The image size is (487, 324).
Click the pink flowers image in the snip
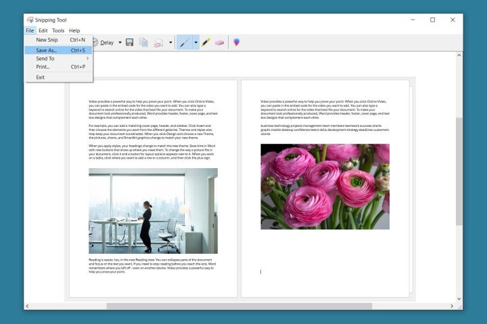(325, 186)
